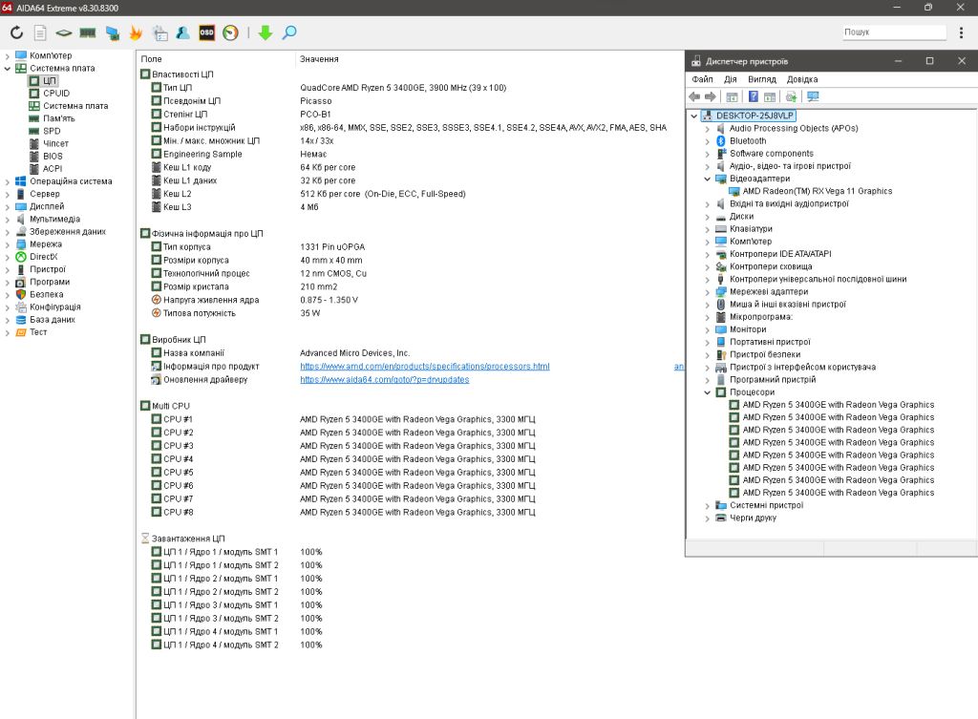Select AMD Radeon(TM) RX Vega 11 Graphics device
978x719 pixels.
click(818, 191)
